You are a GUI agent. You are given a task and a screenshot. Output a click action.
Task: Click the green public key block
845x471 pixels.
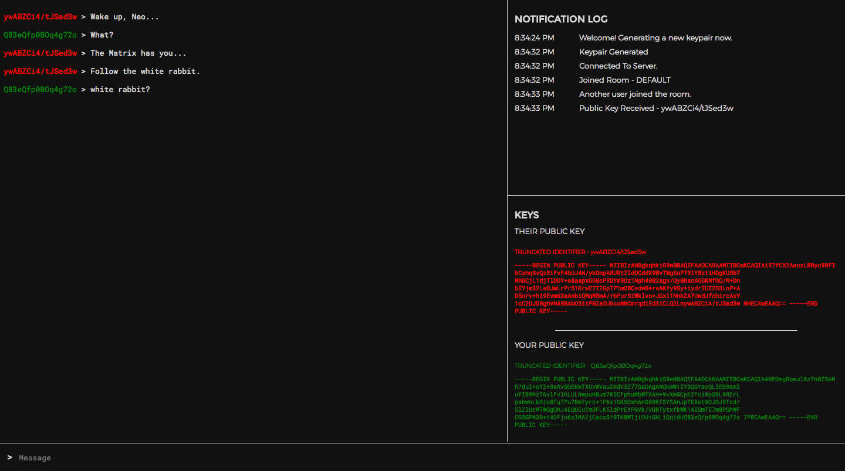tap(675, 402)
